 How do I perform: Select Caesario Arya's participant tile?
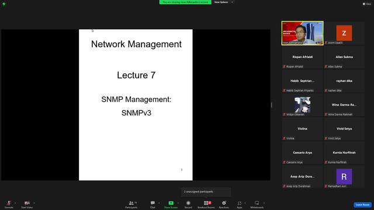pyautogui.click(x=303, y=153)
